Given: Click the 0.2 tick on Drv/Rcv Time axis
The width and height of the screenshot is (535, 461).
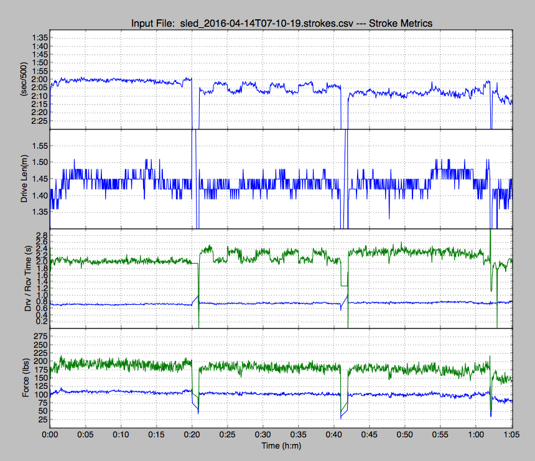Looking at the screenshot, I should [x=41, y=322].
